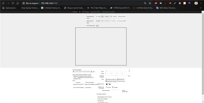Select the Javascript video renderer
Viewport: 204px width, 103px height.
pos(115,16)
